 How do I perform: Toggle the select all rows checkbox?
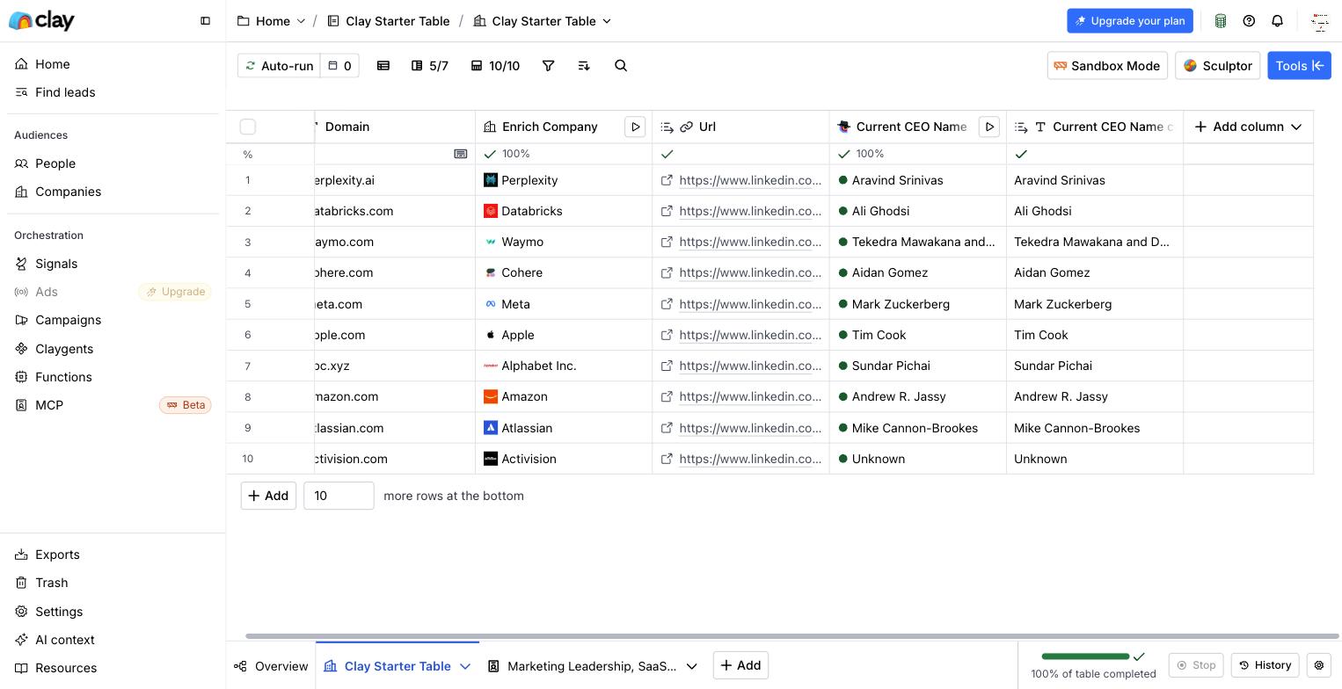point(248,127)
